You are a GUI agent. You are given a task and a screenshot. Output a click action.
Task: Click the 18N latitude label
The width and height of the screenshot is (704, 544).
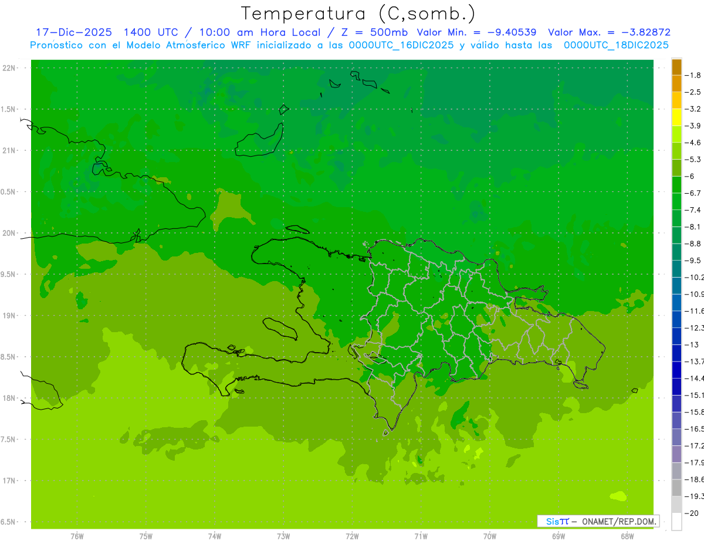[9, 398]
